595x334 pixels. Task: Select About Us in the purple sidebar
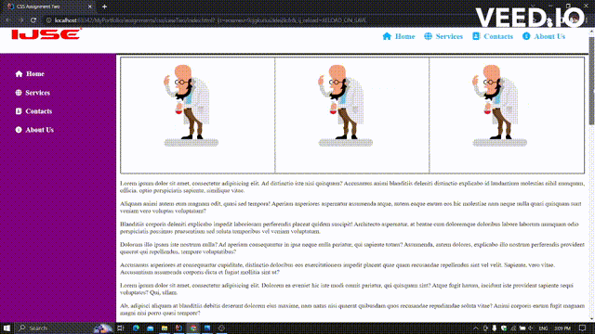(x=39, y=130)
